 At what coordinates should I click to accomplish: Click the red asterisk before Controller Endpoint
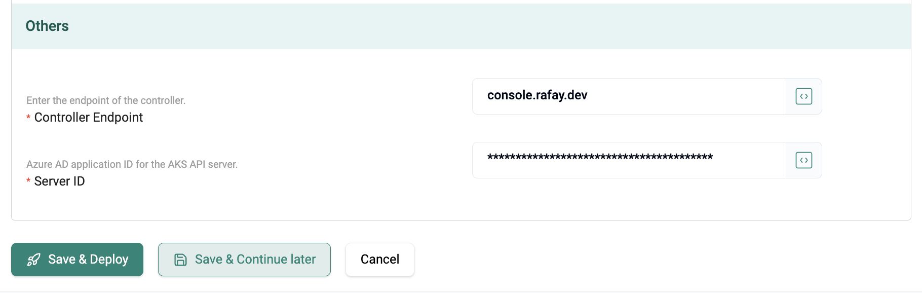click(x=28, y=118)
